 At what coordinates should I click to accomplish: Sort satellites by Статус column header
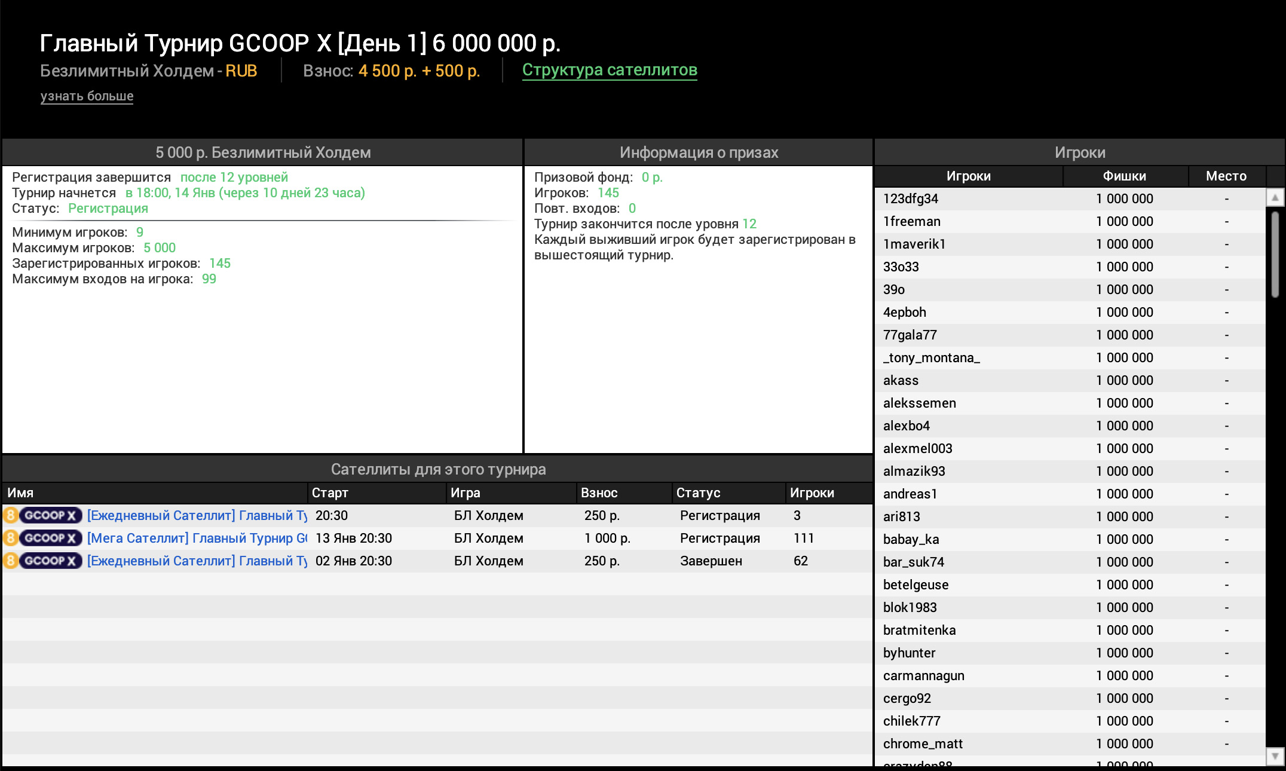point(698,492)
